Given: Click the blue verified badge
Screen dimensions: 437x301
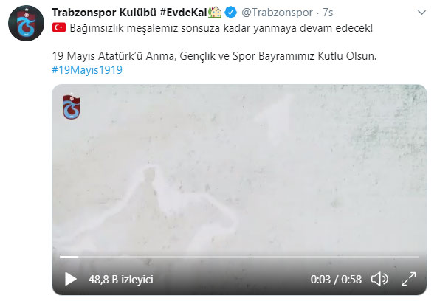Looking at the screenshot, I should coord(230,13).
